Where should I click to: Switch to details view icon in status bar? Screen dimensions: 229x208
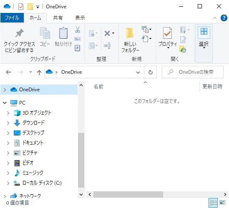tap(213, 203)
